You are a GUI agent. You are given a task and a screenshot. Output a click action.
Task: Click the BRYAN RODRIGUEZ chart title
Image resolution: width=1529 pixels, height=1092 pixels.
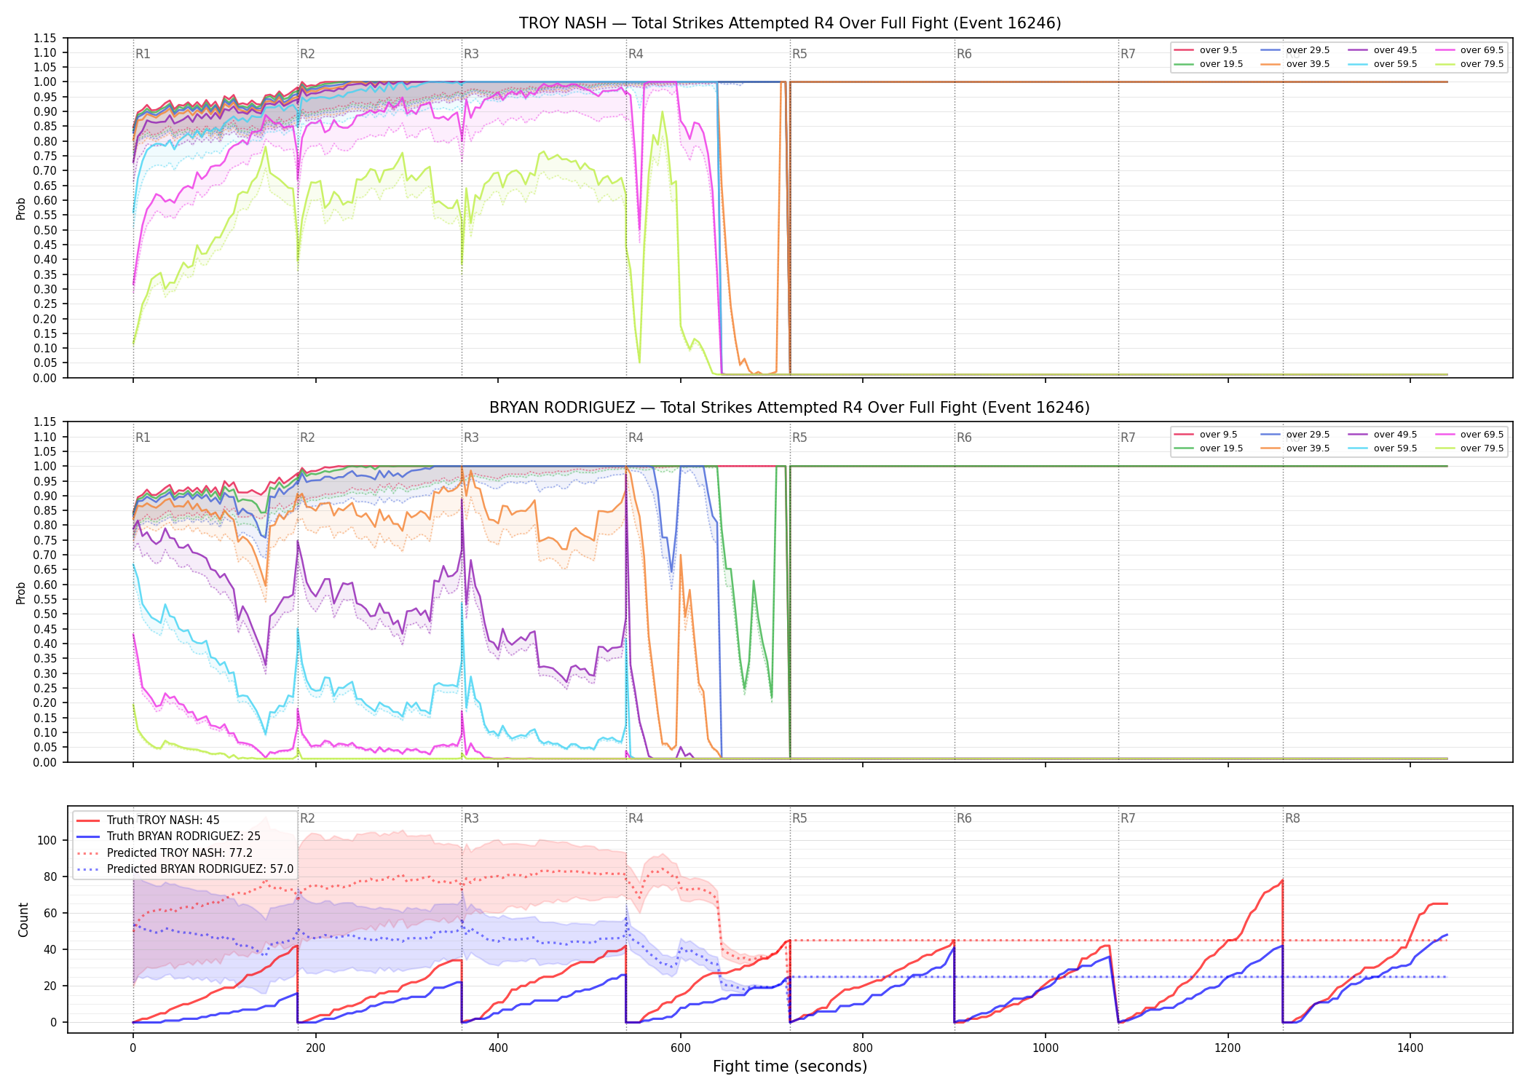coord(790,408)
